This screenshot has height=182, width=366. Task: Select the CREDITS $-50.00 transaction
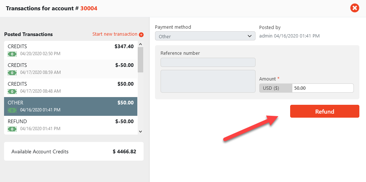[x=70, y=69]
